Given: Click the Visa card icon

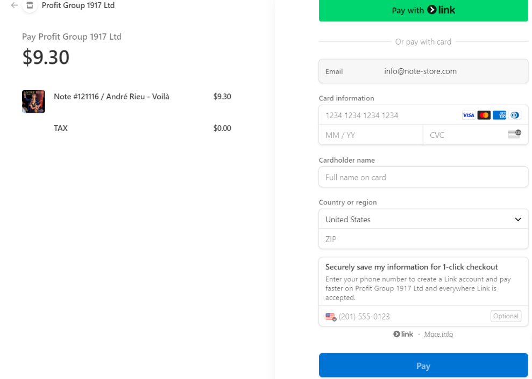Looking at the screenshot, I should click(x=469, y=115).
